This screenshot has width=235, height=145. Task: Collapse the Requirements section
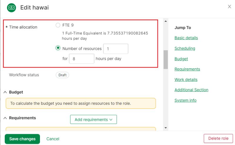coord(5,118)
